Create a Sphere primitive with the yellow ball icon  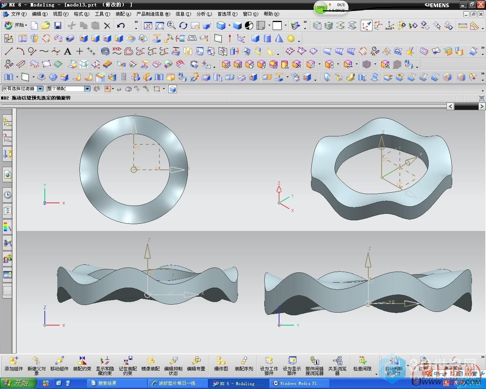[291, 38]
